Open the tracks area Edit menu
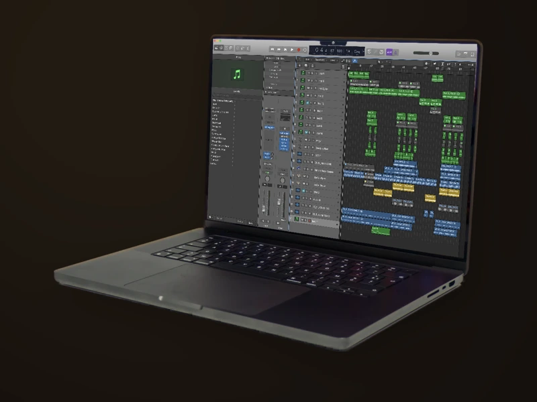This screenshot has height=402, width=537. (307, 60)
